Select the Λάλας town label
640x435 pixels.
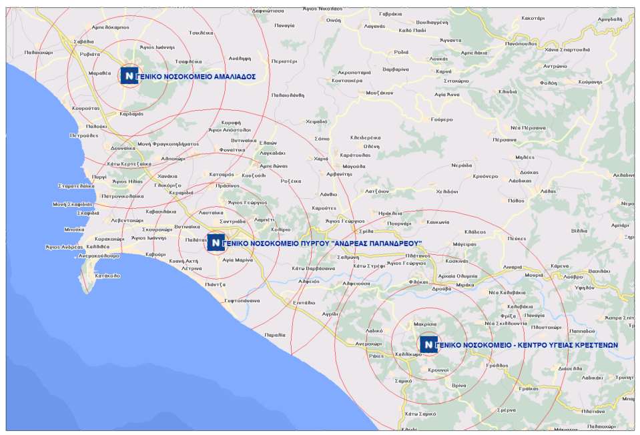(548, 191)
